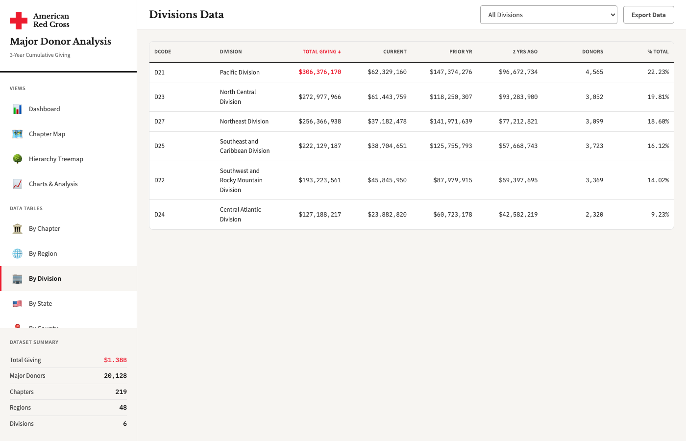Select the Central Atlantic Division name
The image size is (686, 441).
pyautogui.click(x=240, y=215)
